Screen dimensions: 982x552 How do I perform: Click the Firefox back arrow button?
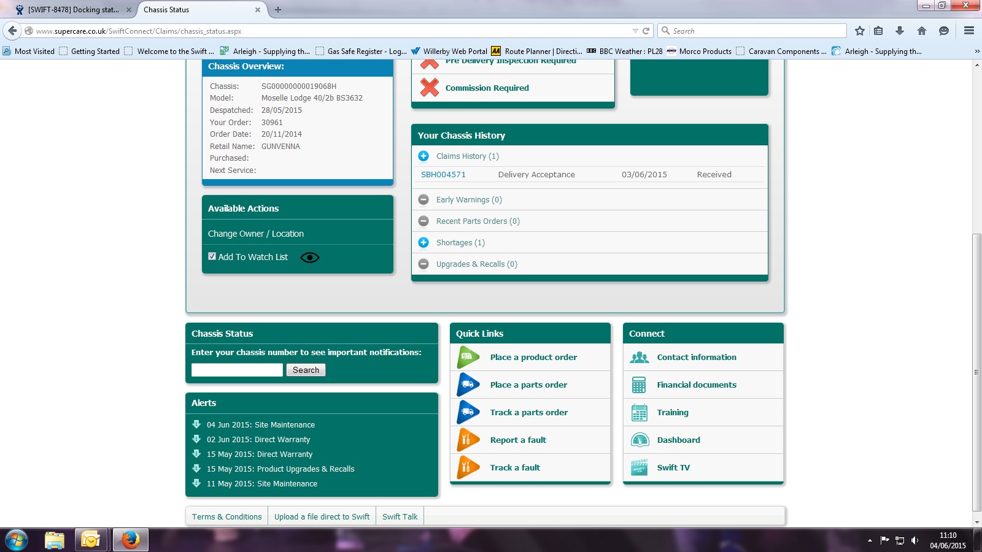click(12, 31)
